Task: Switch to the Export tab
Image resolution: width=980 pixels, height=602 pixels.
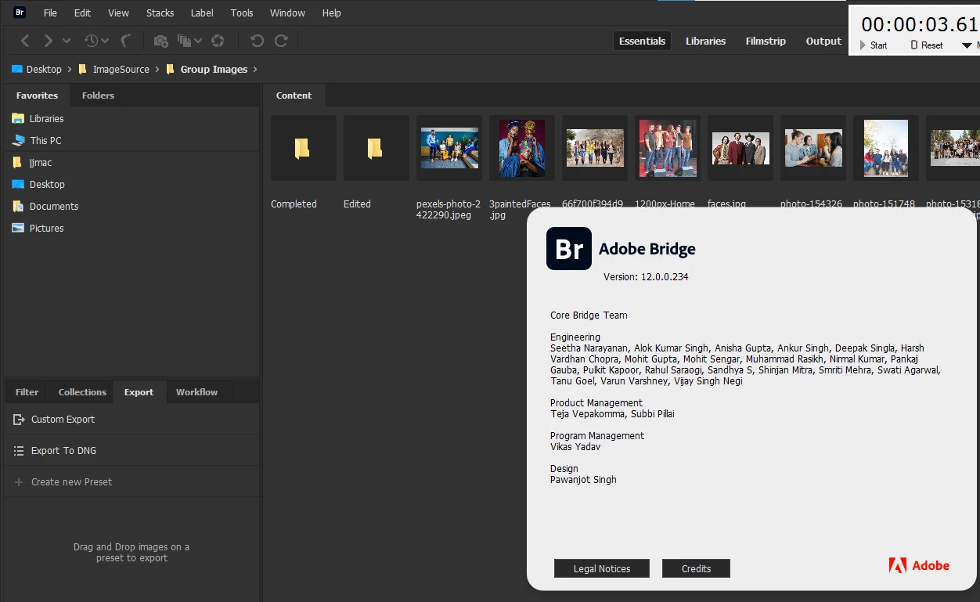Action: click(139, 392)
